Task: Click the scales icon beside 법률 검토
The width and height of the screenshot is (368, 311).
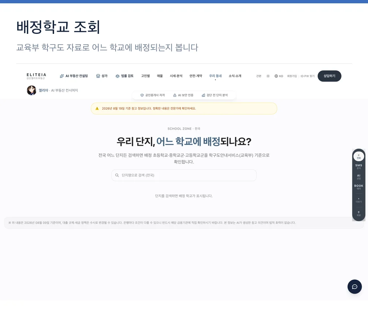Action: [118, 76]
